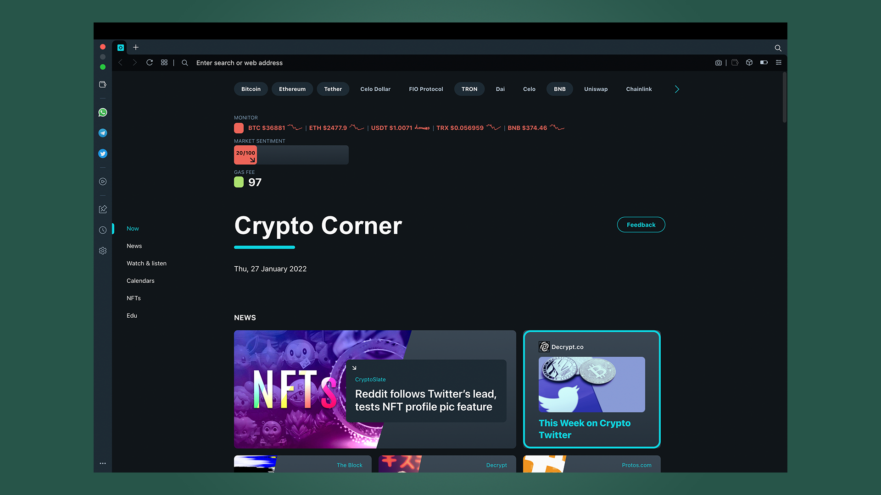Click the BNB tab in crypto list
This screenshot has height=495, width=881.
(x=559, y=89)
